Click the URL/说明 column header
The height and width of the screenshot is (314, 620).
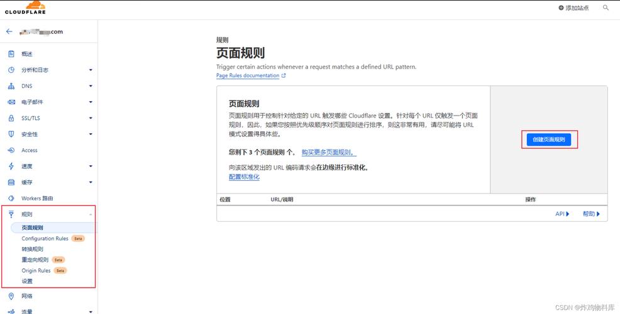pyautogui.click(x=282, y=200)
